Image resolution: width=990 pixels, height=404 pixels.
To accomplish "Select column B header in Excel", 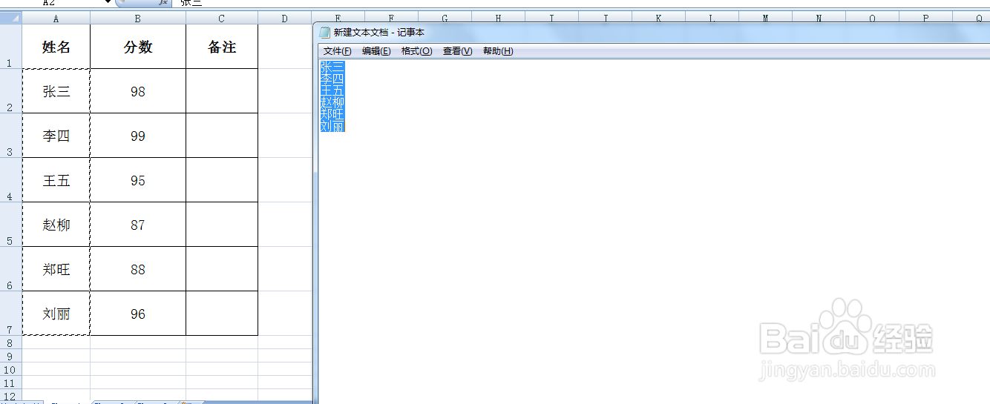I will pyautogui.click(x=138, y=19).
